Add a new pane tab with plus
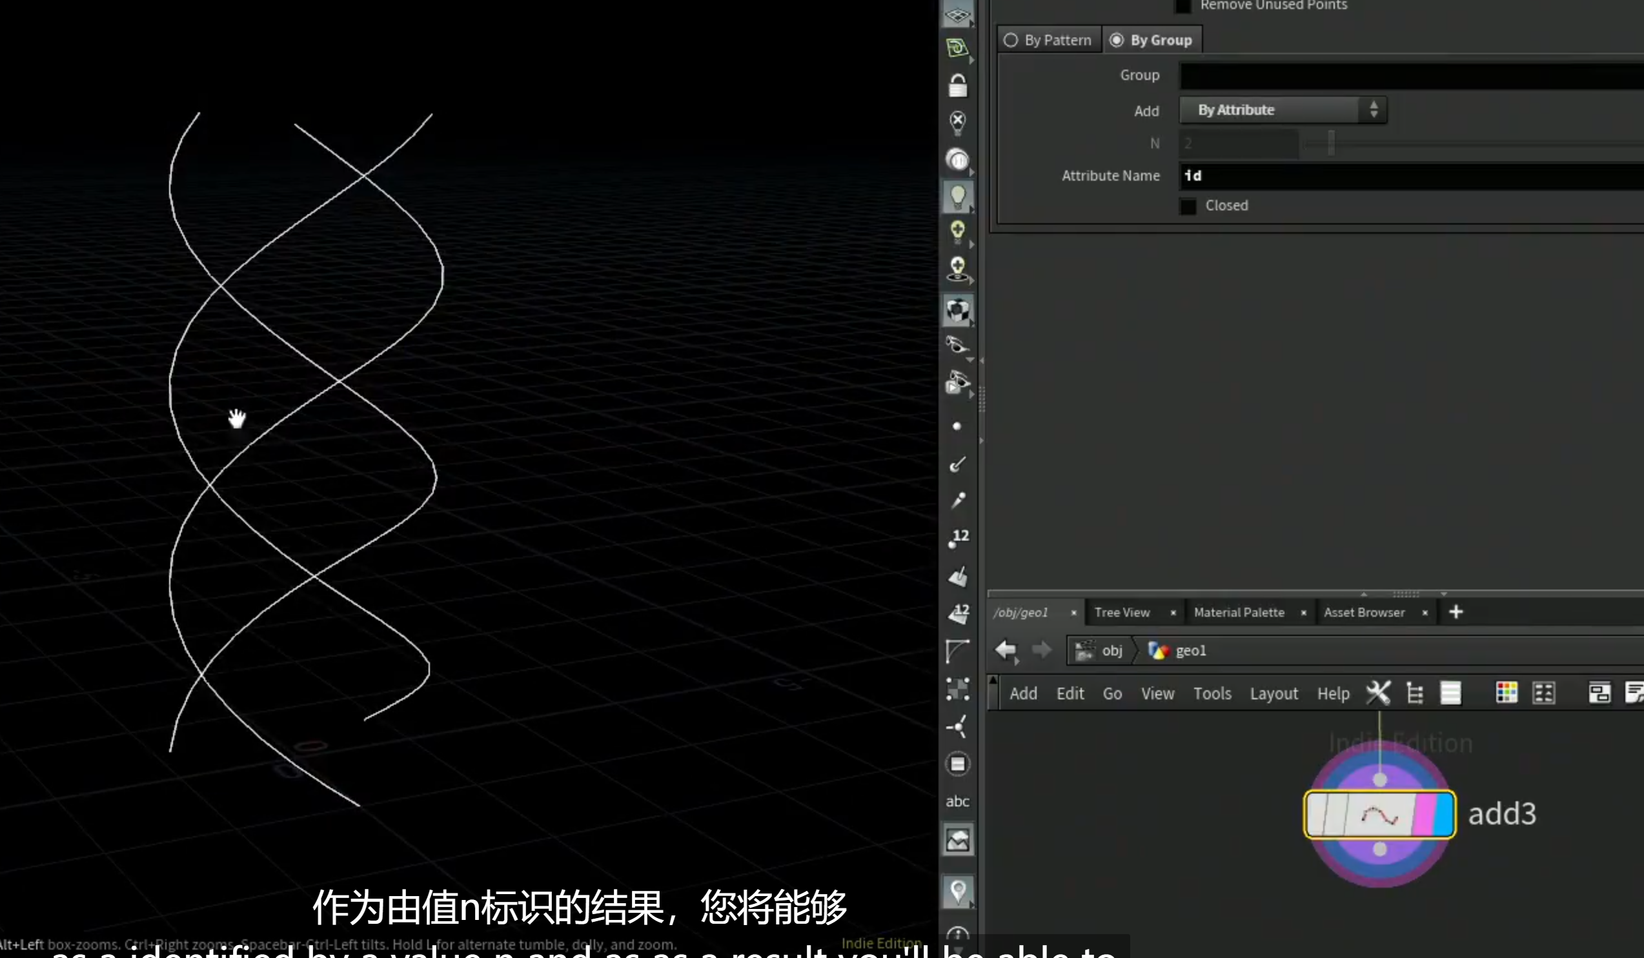The width and height of the screenshot is (1644, 958). 1456,612
